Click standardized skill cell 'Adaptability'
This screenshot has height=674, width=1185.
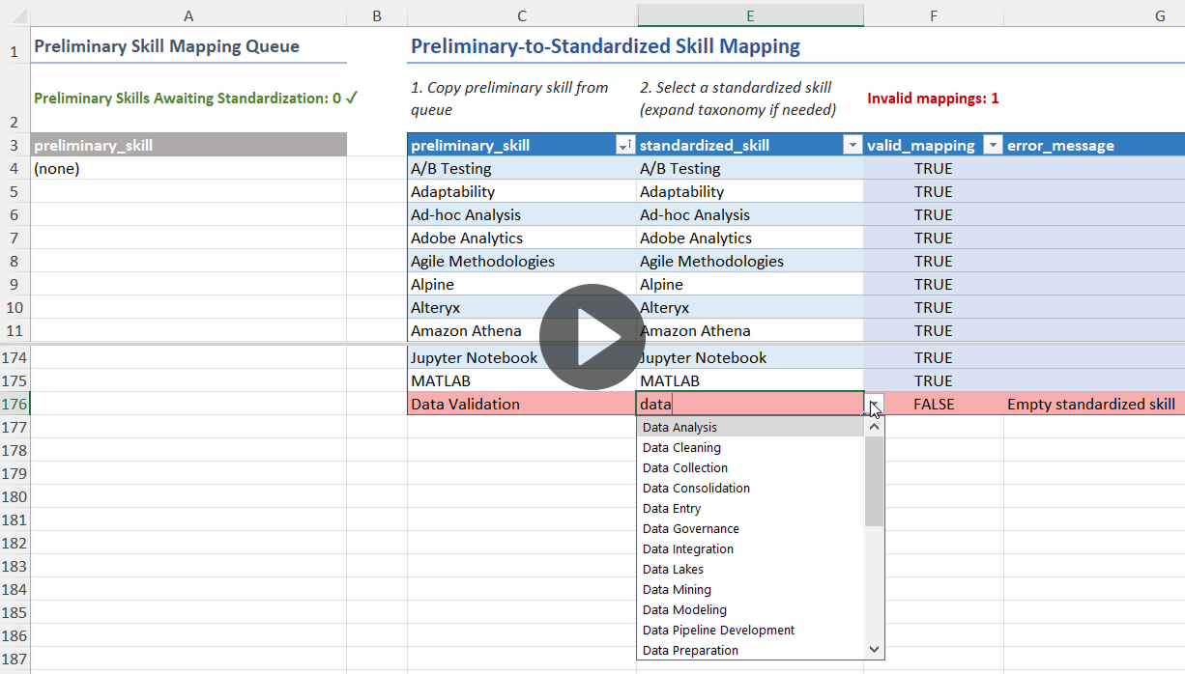pyautogui.click(x=750, y=191)
